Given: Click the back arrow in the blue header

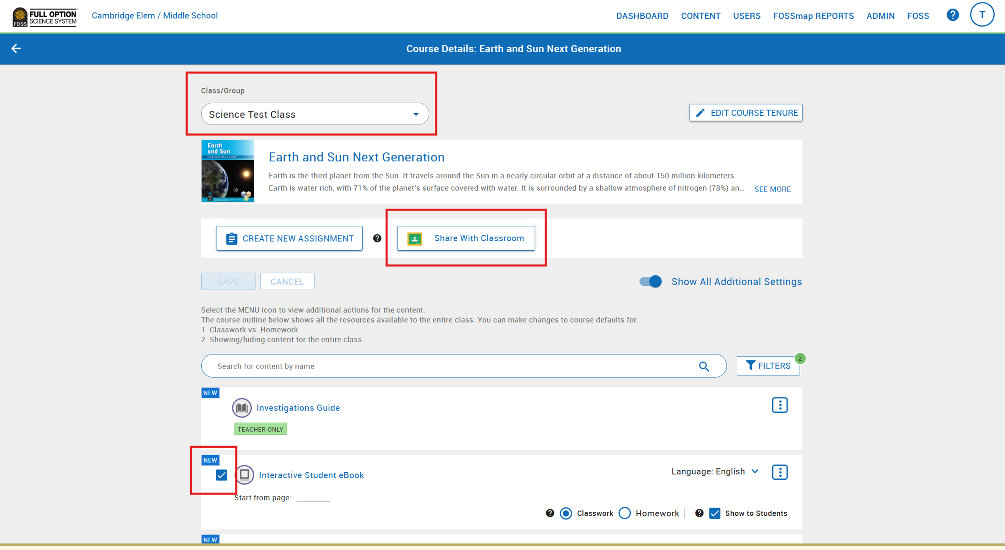Looking at the screenshot, I should (16, 48).
